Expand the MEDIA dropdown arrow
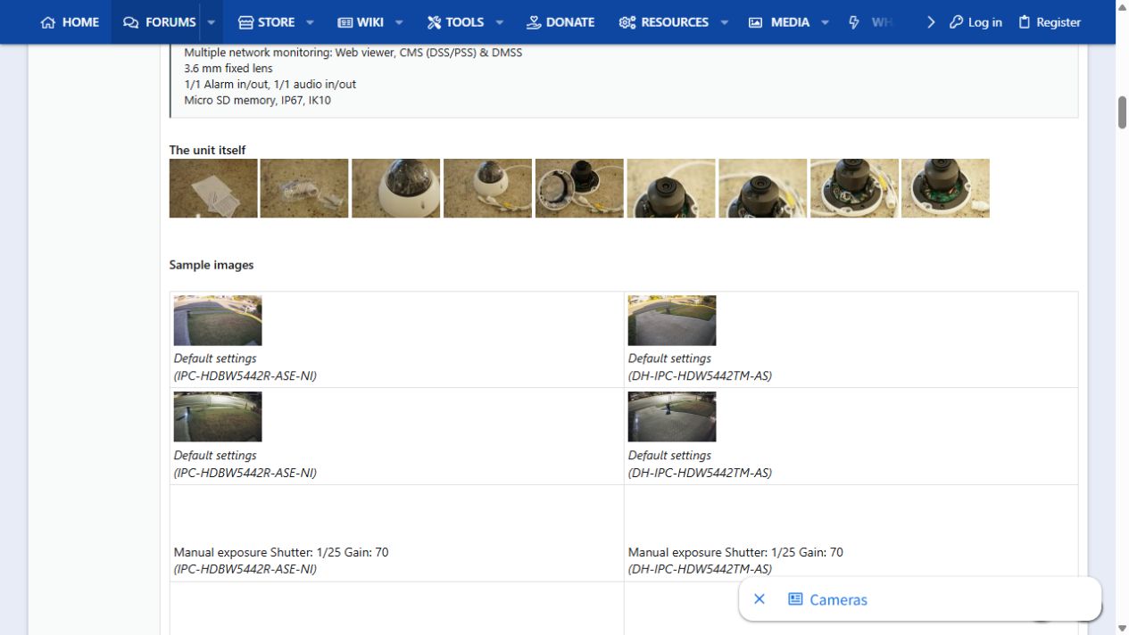 tap(825, 22)
